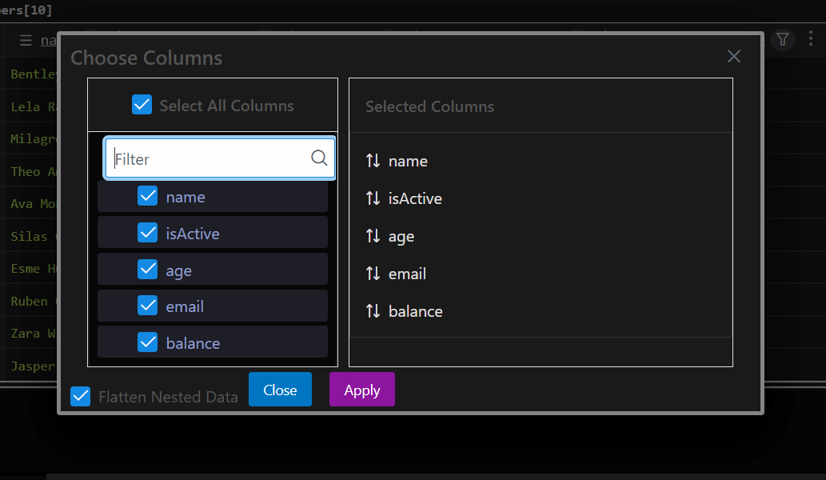The width and height of the screenshot is (826, 480).
Task: Click the Close button
Action: click(x=280, y=390)
